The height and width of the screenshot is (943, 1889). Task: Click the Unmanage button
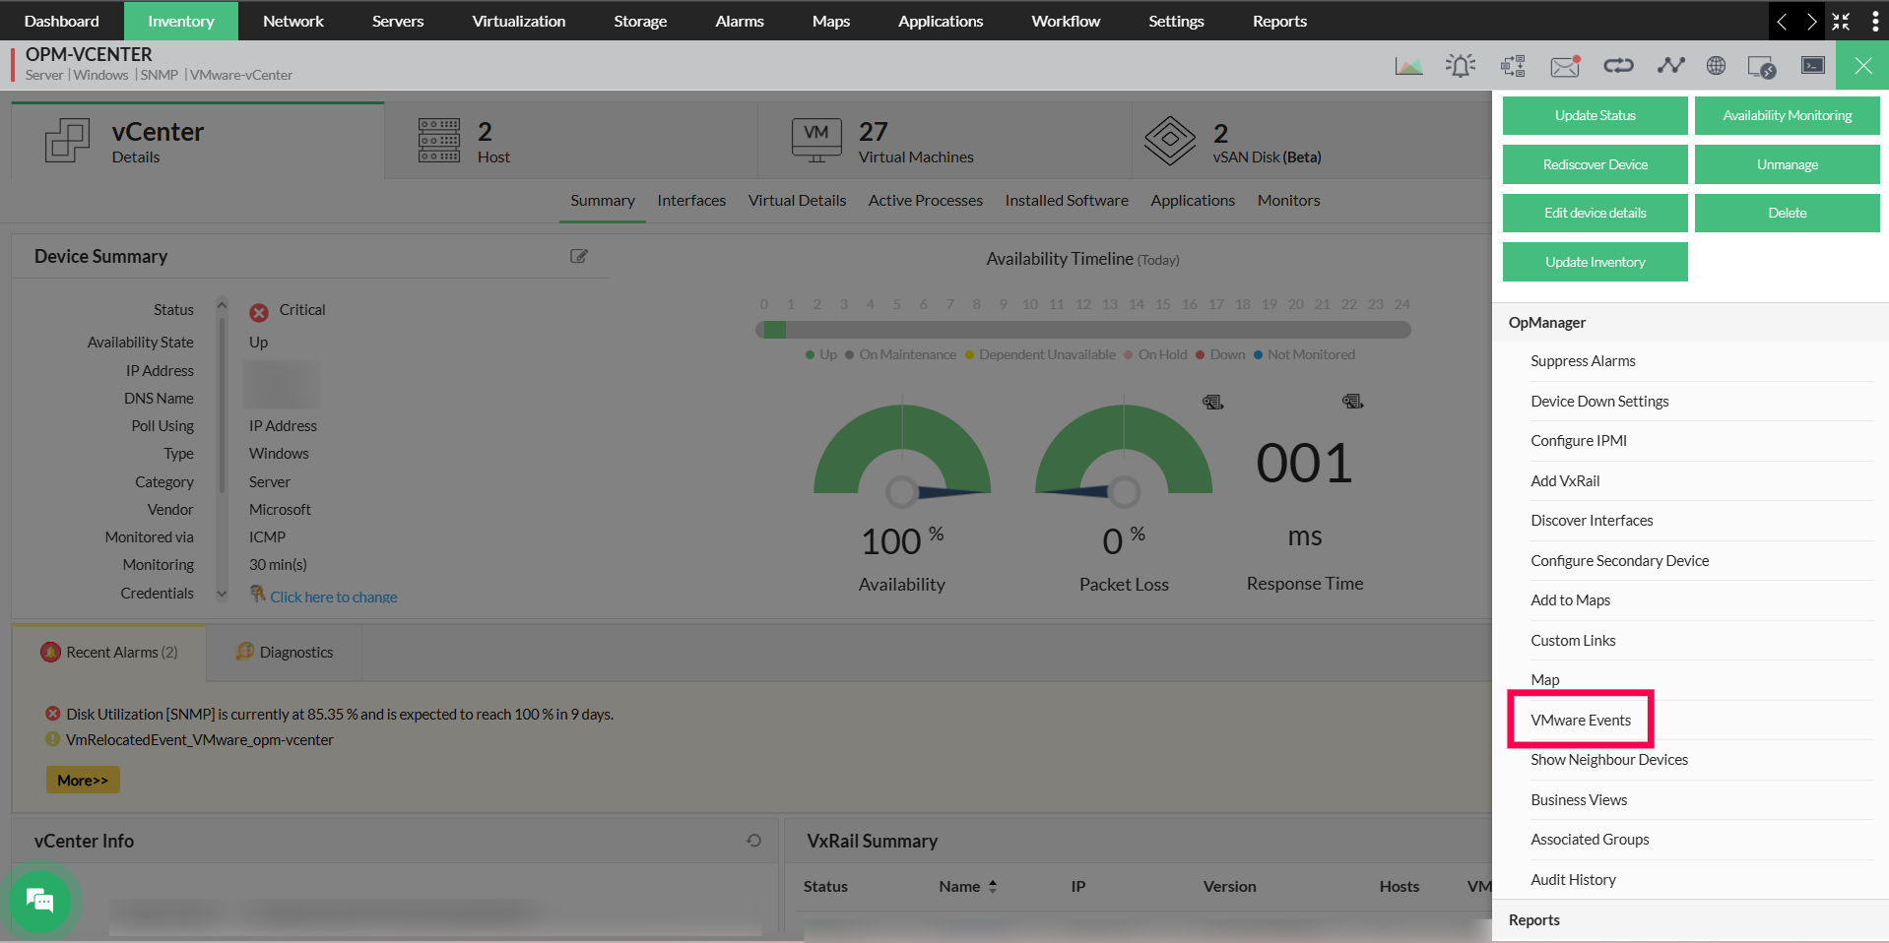[1787, 164]
